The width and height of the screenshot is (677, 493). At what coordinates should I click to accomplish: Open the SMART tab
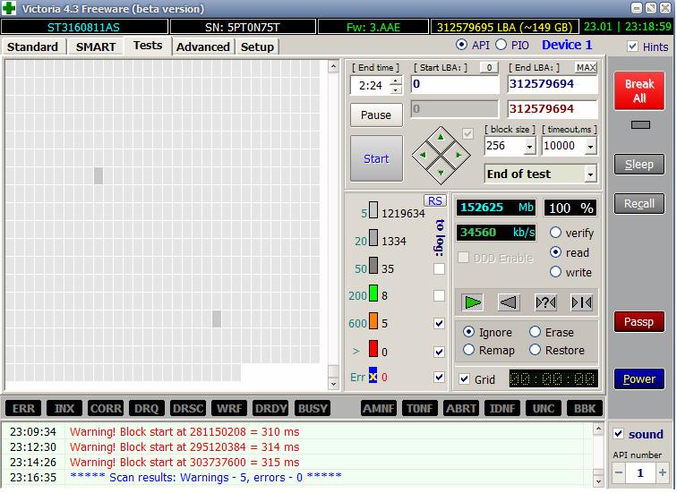point(96,47)
